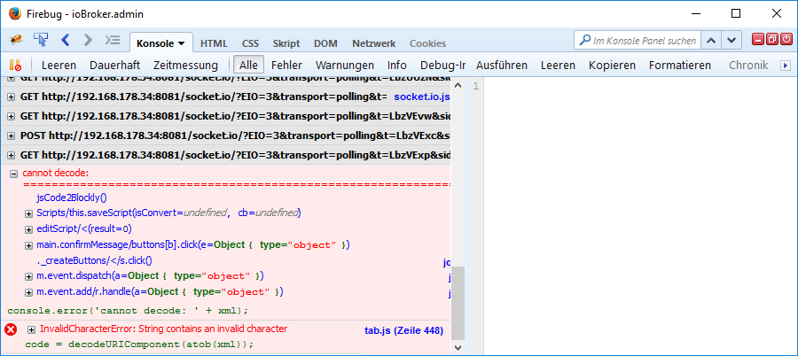
Task: Expand the GET request with t=LbzVEvw
Action: 12,117
